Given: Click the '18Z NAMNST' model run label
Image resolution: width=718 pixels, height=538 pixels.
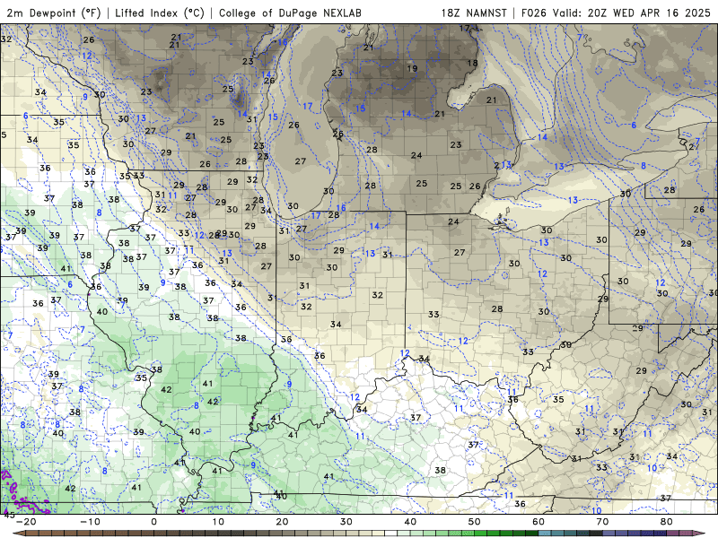Looking at the screenshot, I should point(474,13).
